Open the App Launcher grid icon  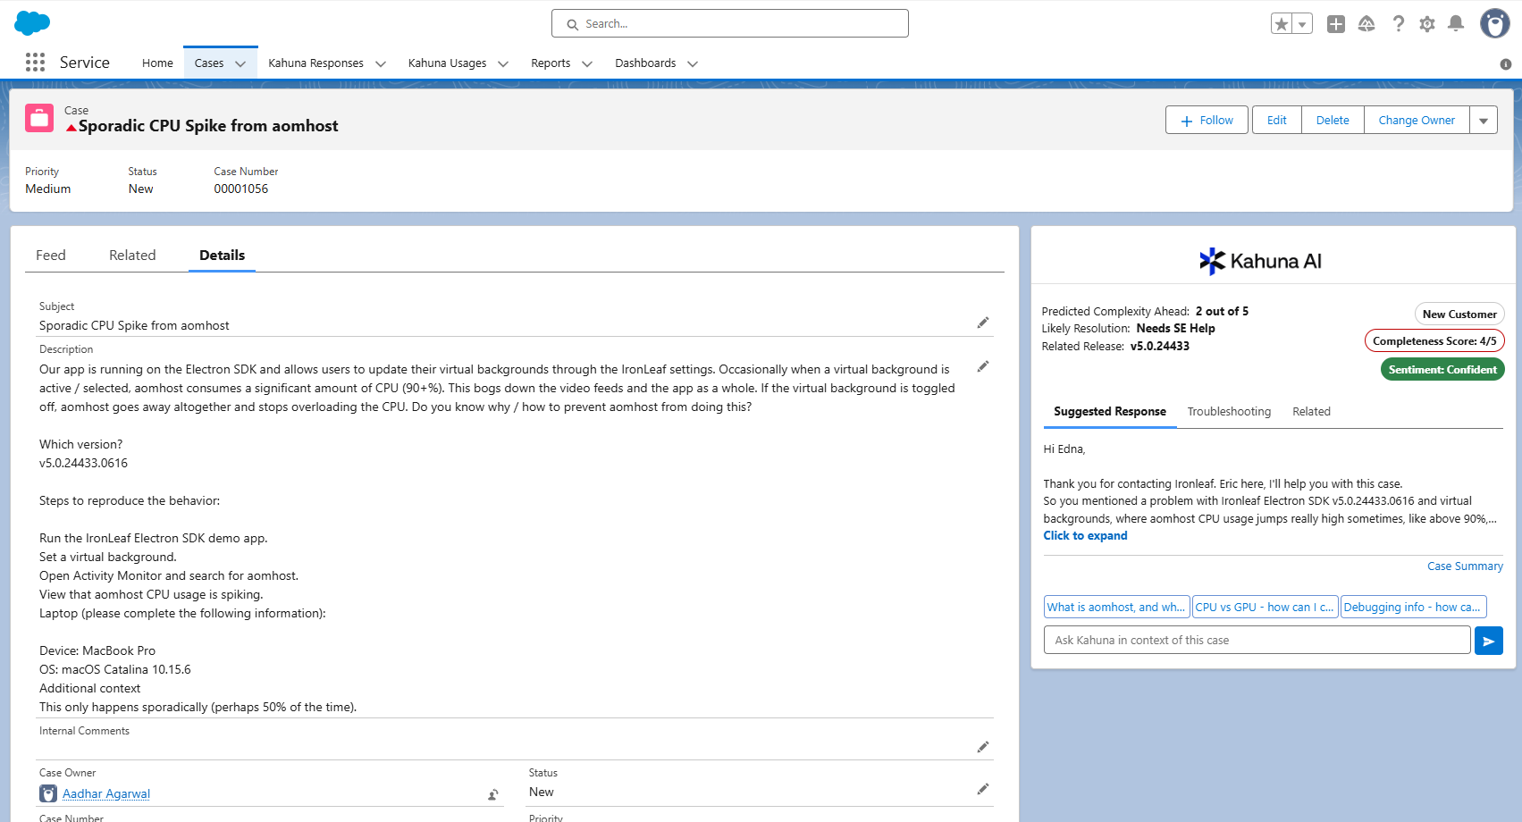pos(35,62)
